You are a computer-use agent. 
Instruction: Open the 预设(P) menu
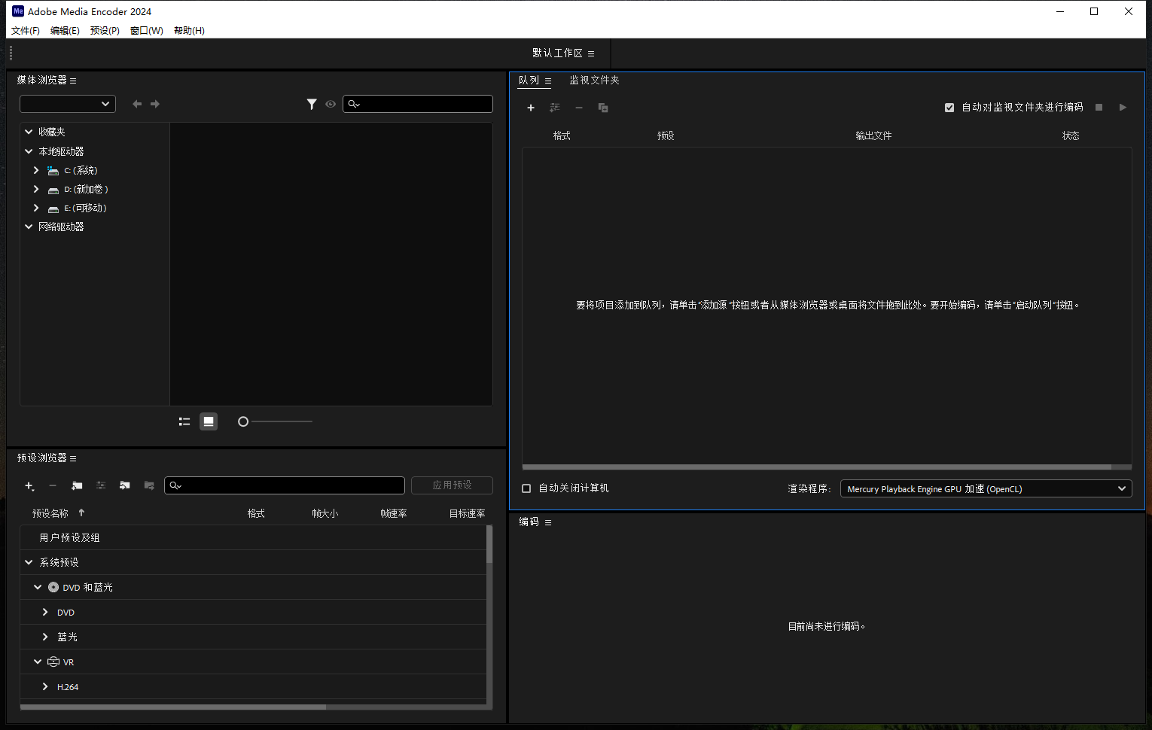105,31
